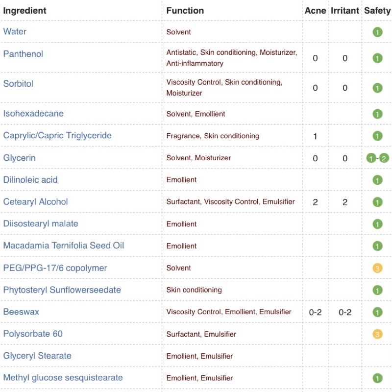Open the Panthenol ingredient link
The height and width of the screenshot is (392, 392).
pyautogui.click(x=23, y=54)
